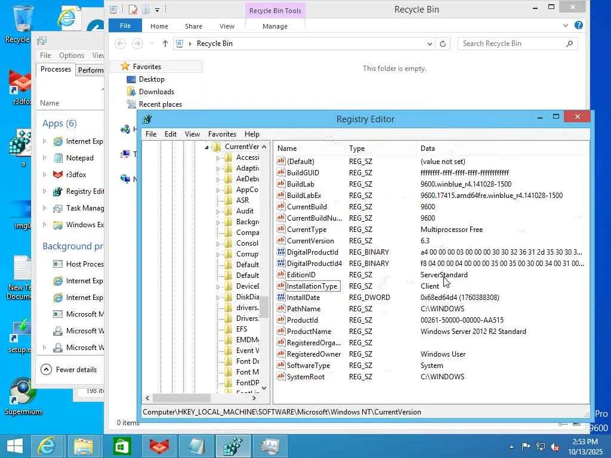Screen dimensions: 611x458
Task: Open File Explorer from the taskbar
Action: 84,446
